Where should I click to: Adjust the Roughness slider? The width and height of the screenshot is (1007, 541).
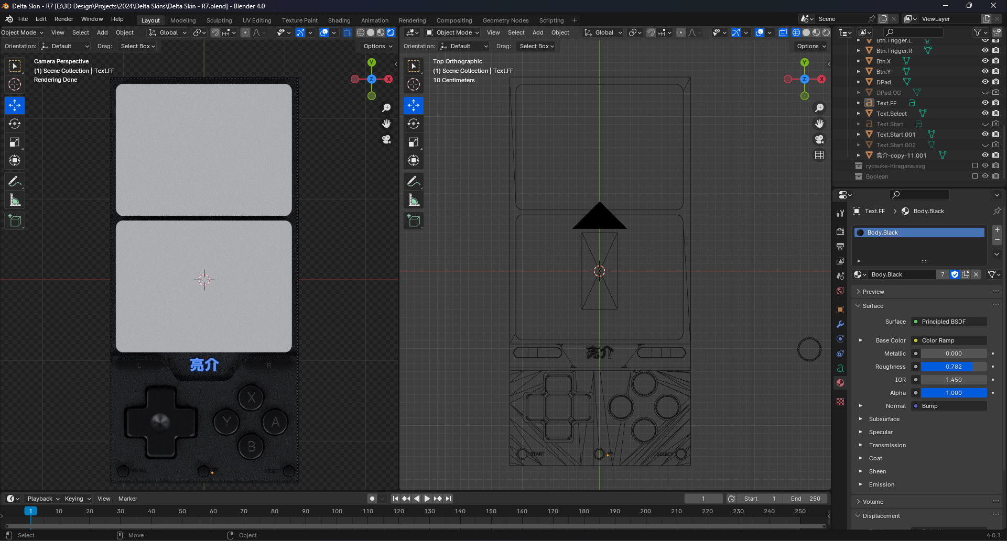point(953,367)
